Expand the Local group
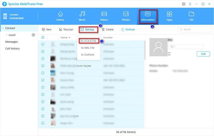 point(6,35)
